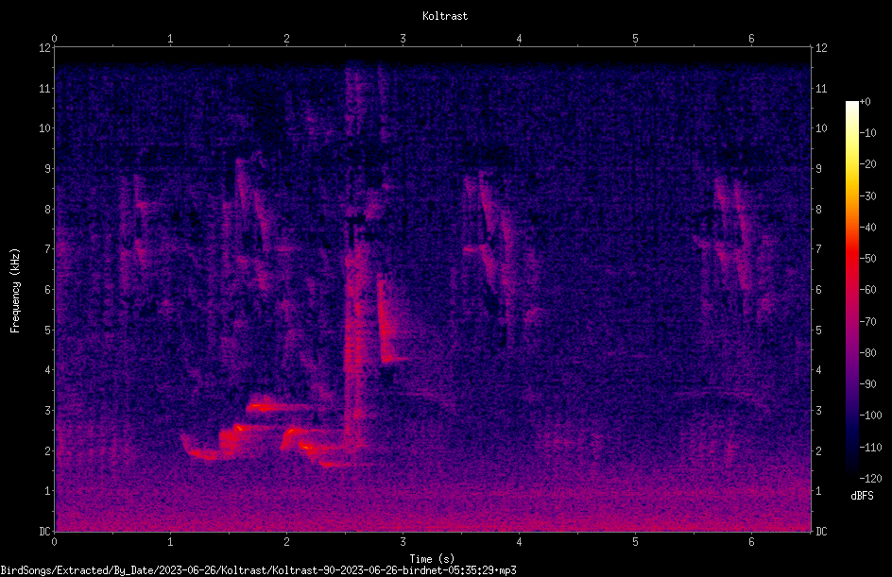Click the -90 label on dBFS scale

tap(867, 384)
